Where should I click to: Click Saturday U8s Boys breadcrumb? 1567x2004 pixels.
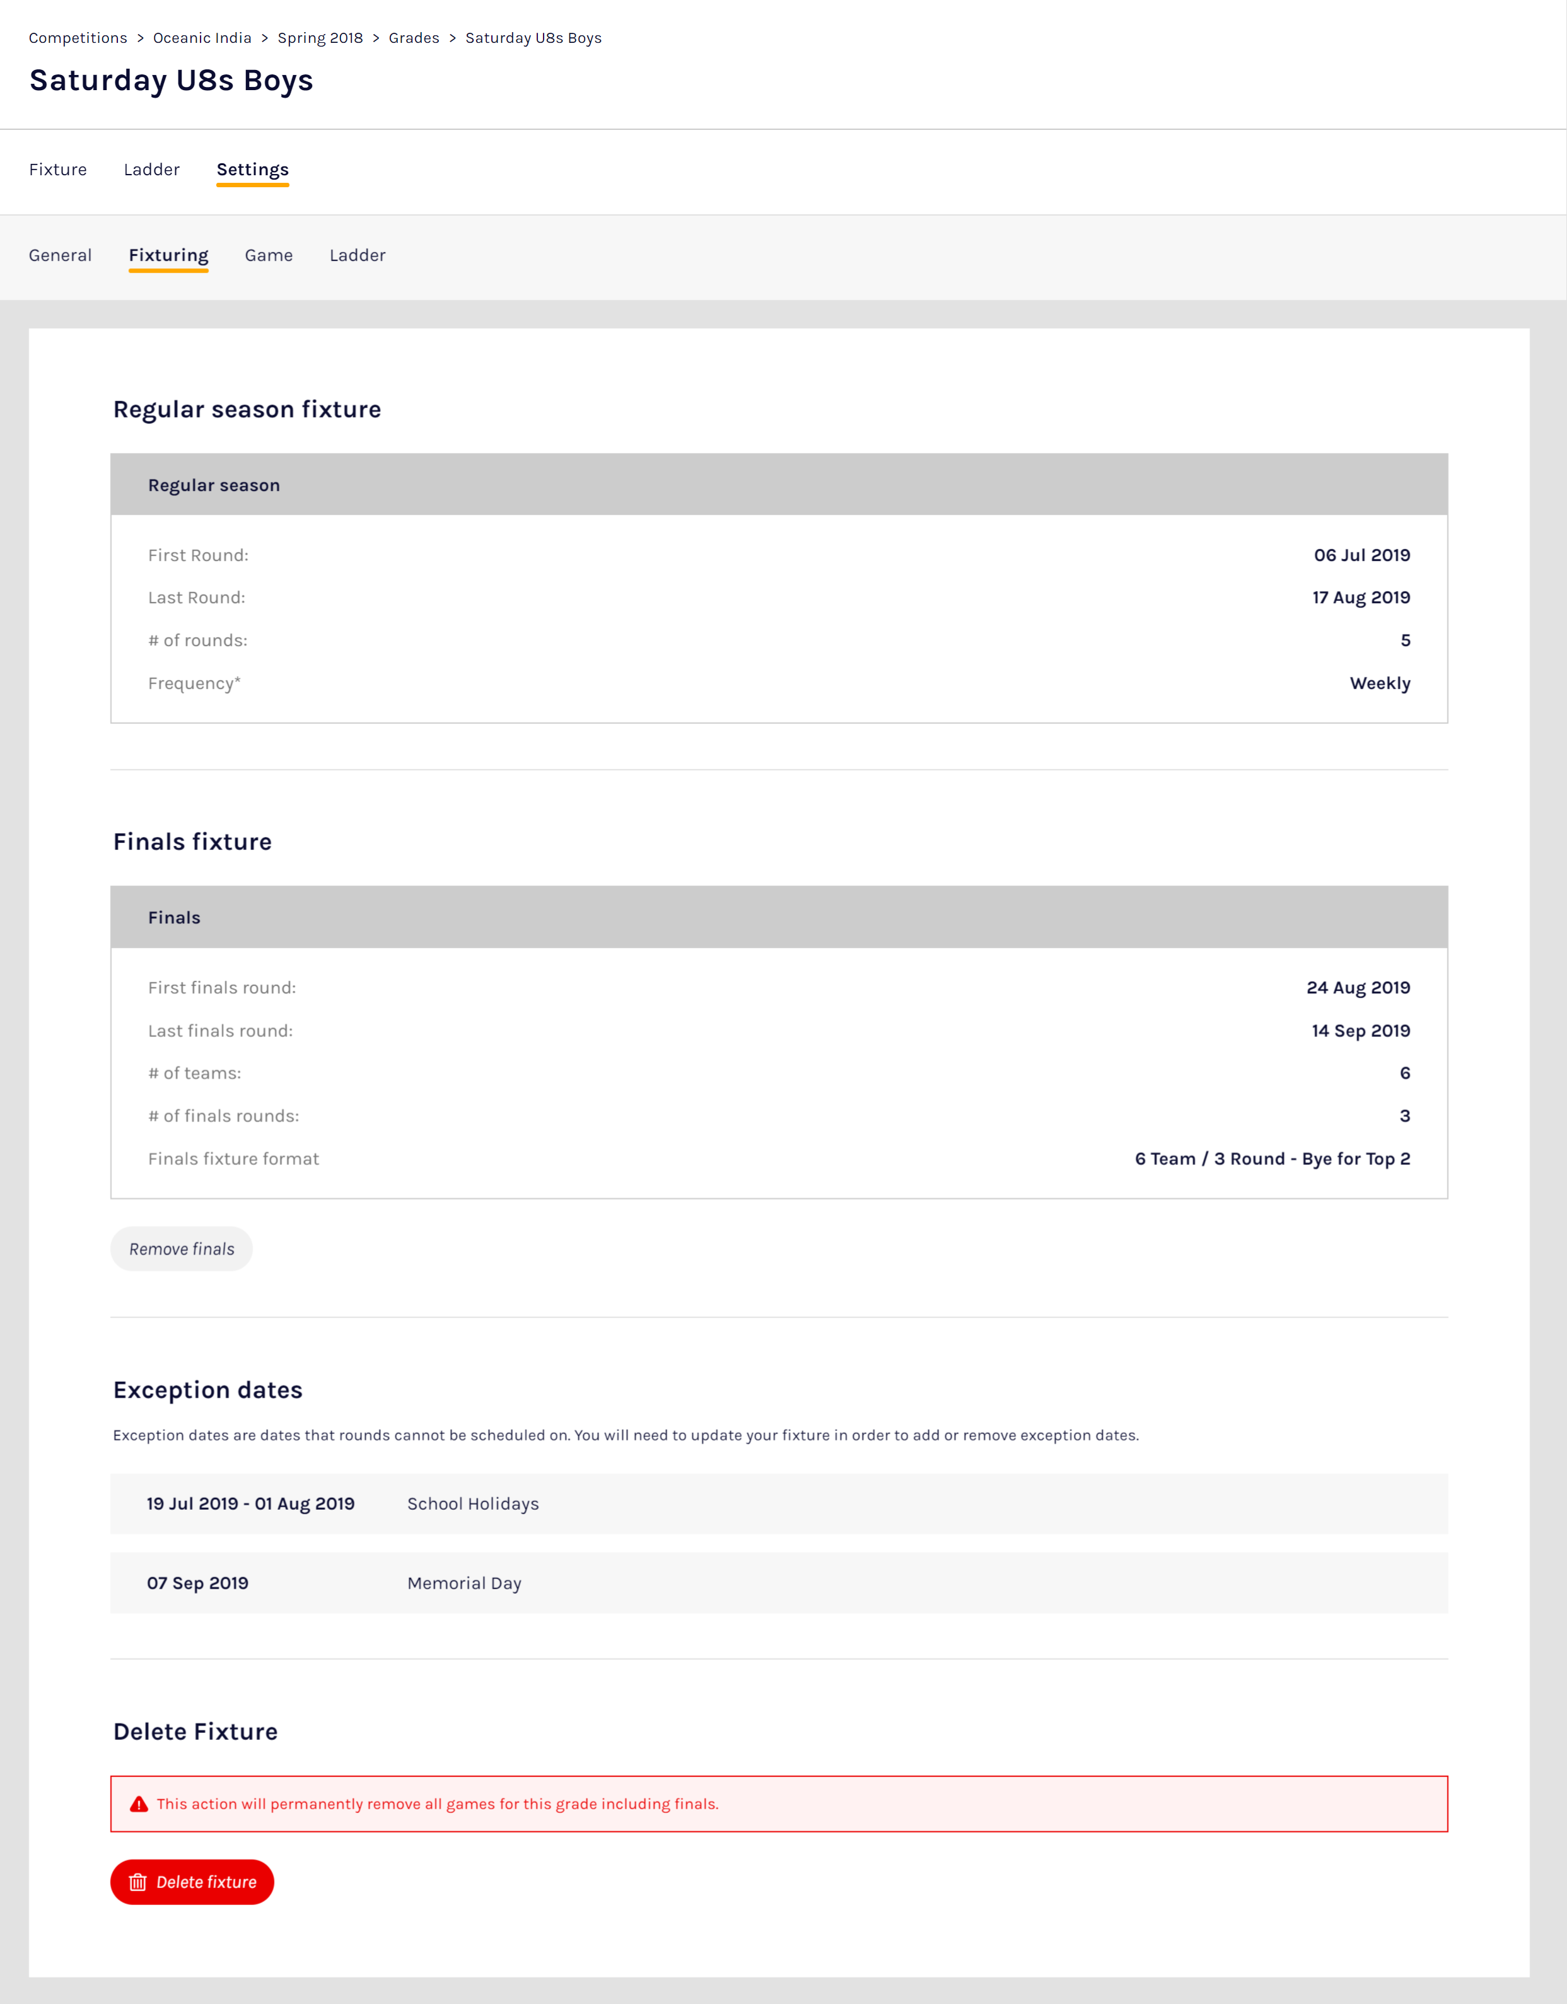point(533,38)
